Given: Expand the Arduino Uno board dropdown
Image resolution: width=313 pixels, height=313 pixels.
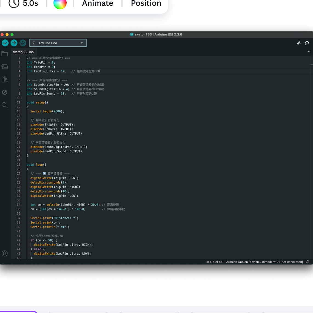Looking at the screenshot, I should point(58,43).
